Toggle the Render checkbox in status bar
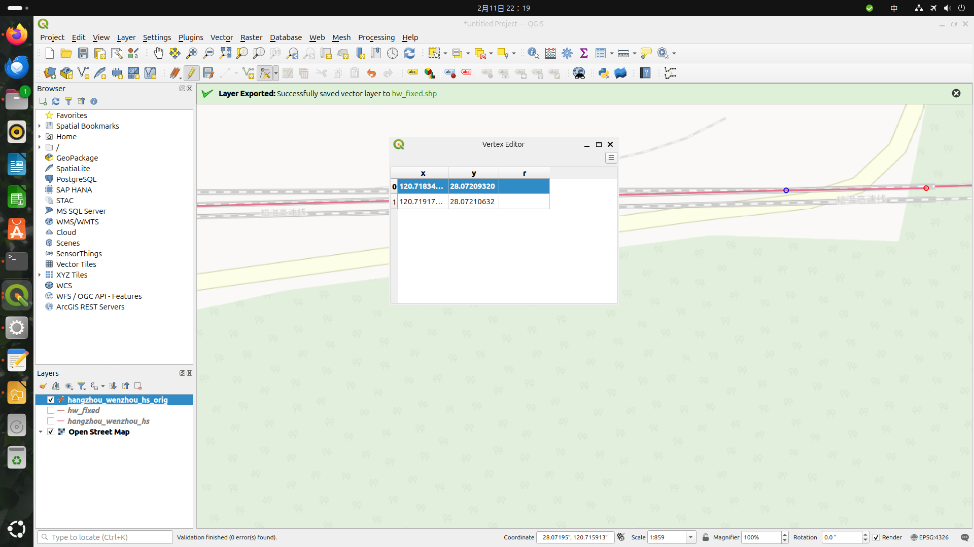Screen dimensions: 974x547 (876, 537)
